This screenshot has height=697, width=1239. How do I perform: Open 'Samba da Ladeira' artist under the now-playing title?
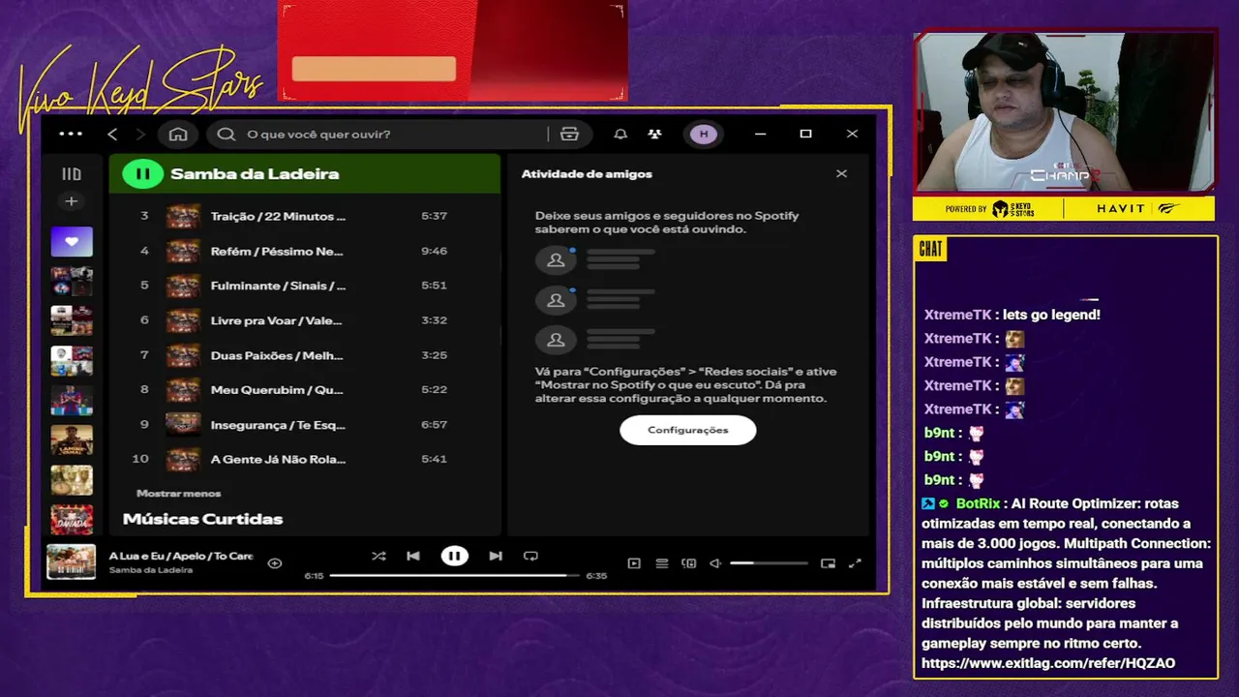150,570
